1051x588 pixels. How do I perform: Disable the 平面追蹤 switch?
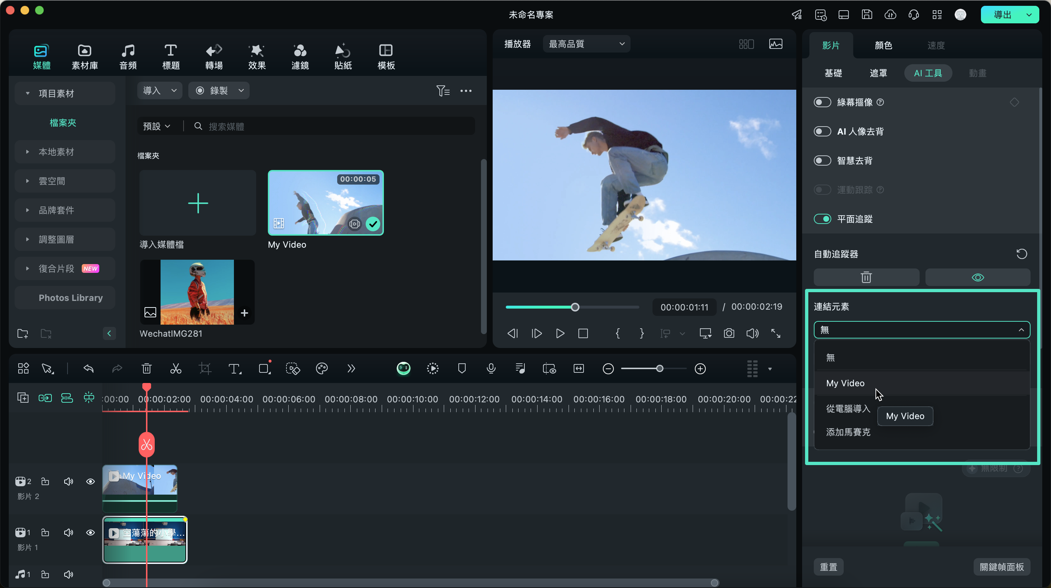pyautogui.click(x=822, y=219)
